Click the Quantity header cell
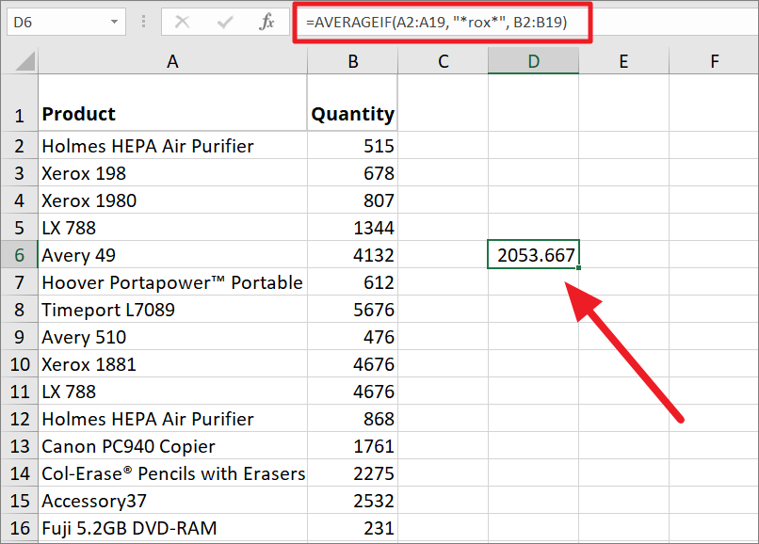The height and width of the screenshot is (544, 759). [352, 113]
